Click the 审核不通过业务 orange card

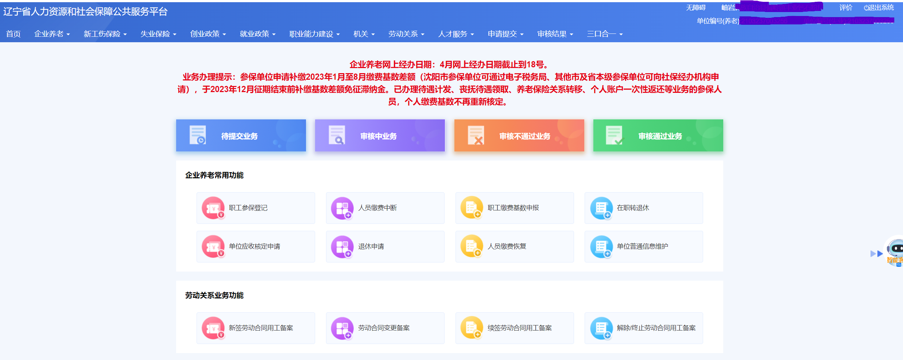click(519, 135)
